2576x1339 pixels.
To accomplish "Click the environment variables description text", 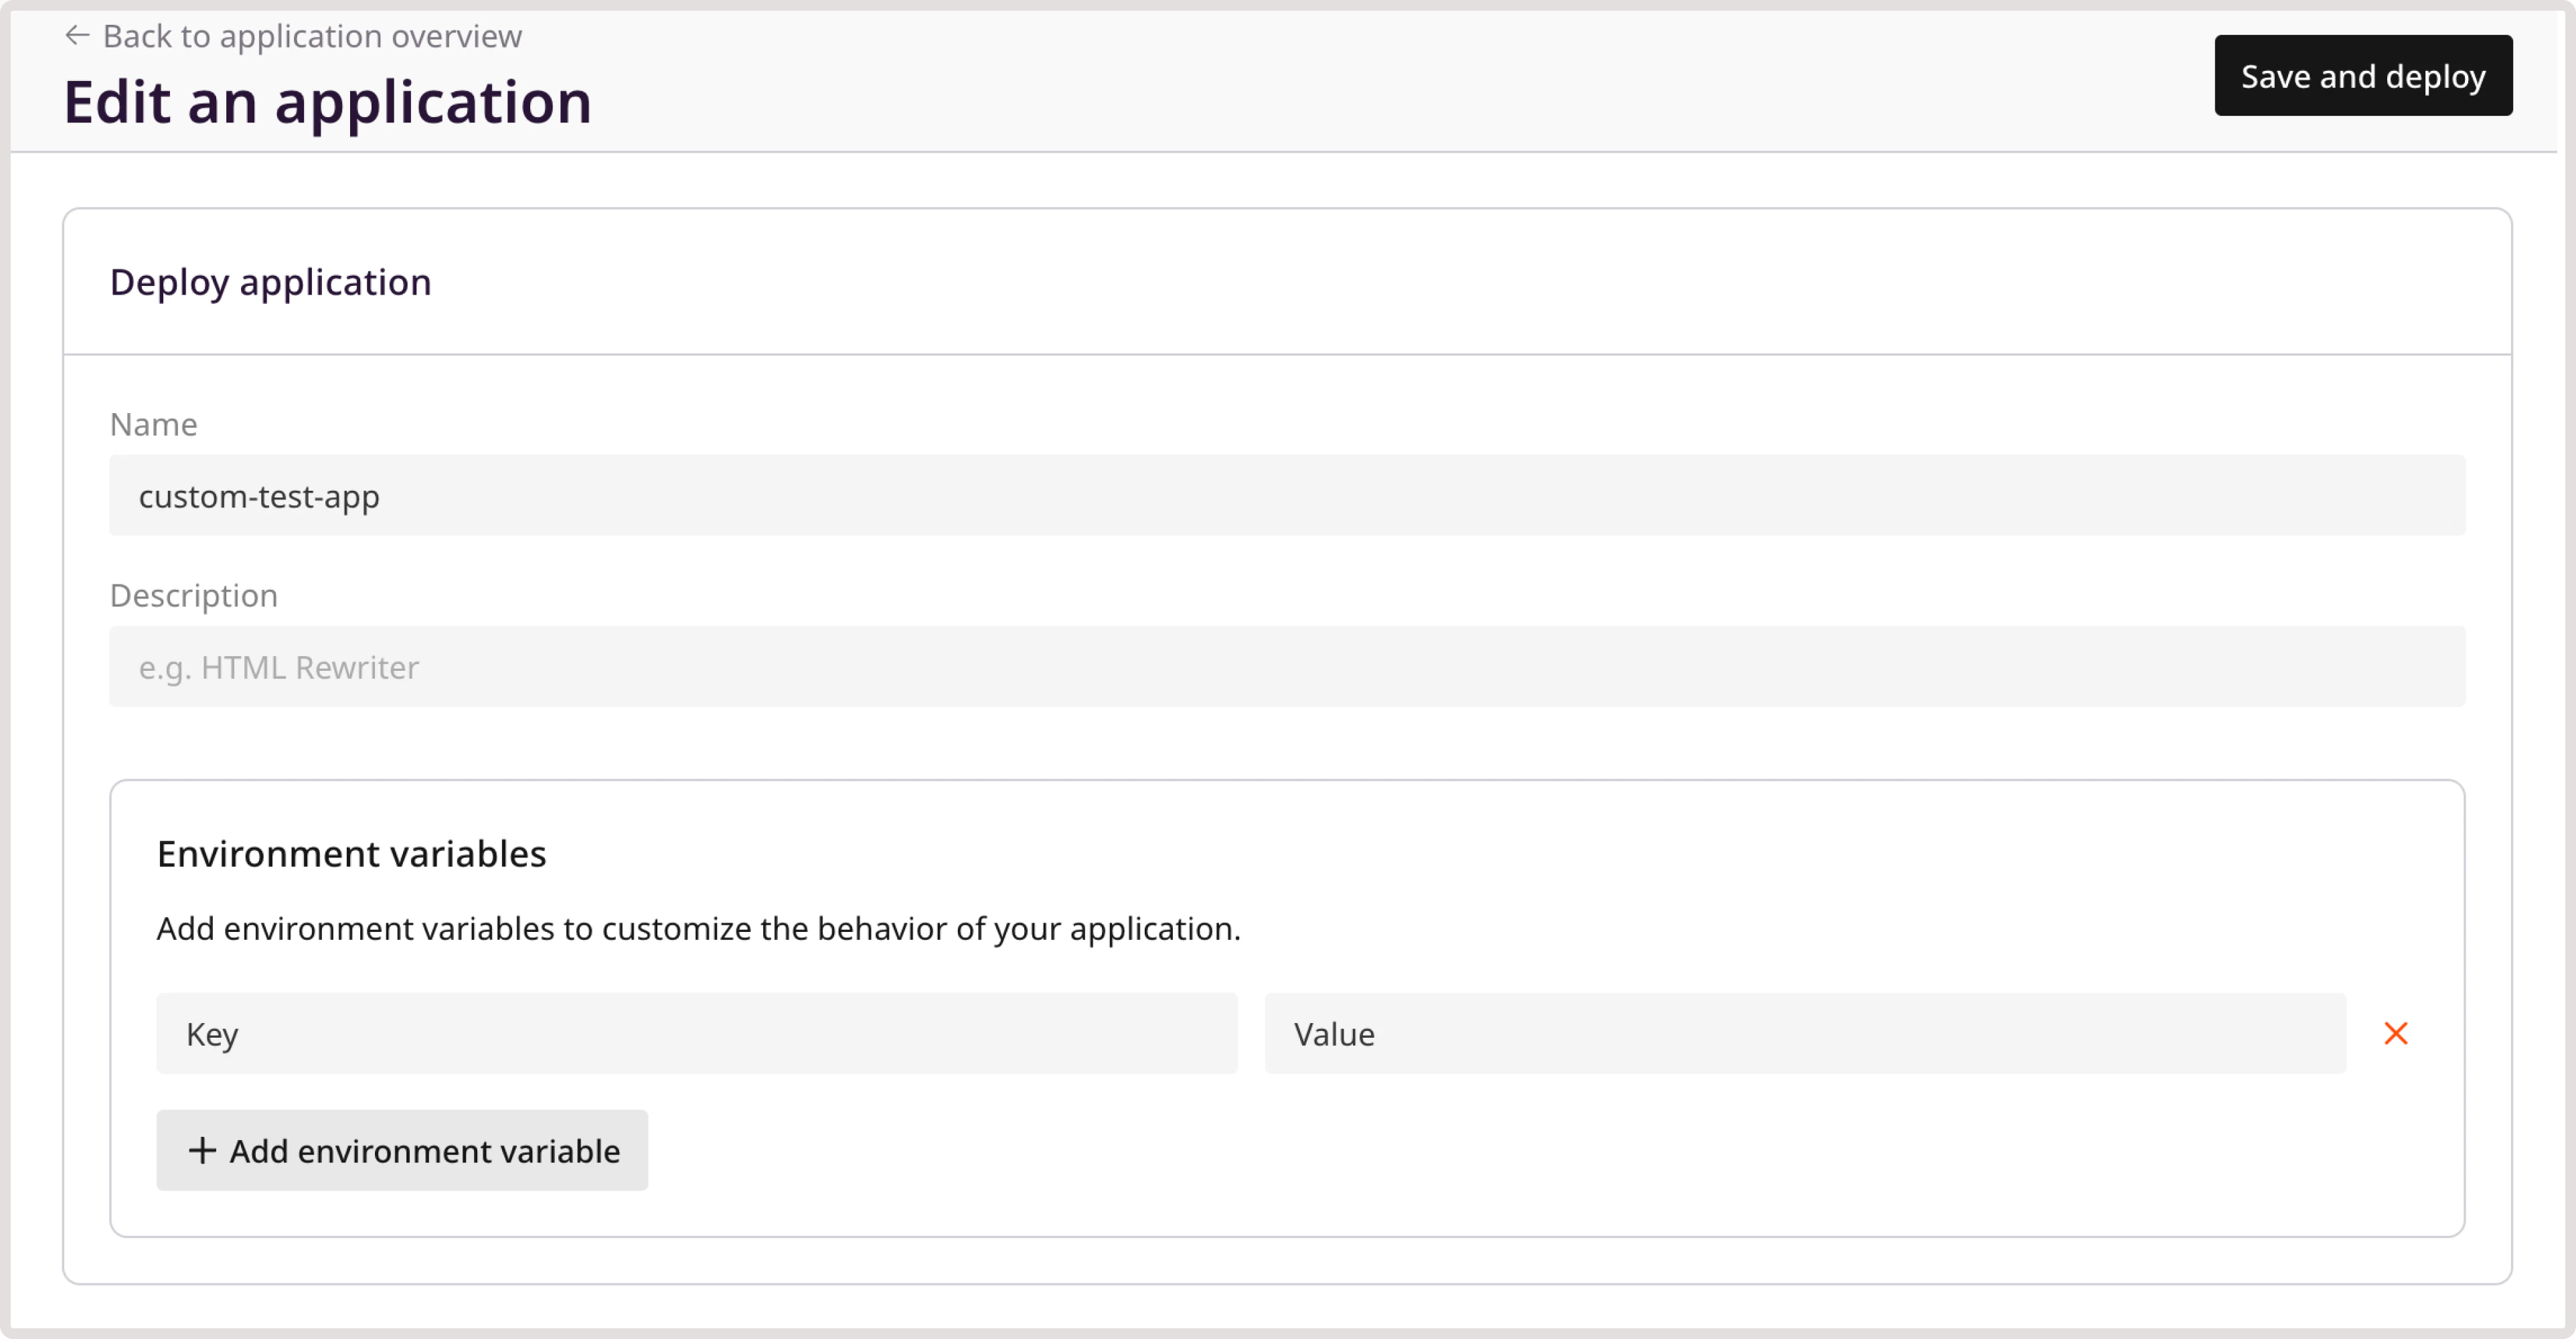I will pyautogui.click(x=698, y=928).
